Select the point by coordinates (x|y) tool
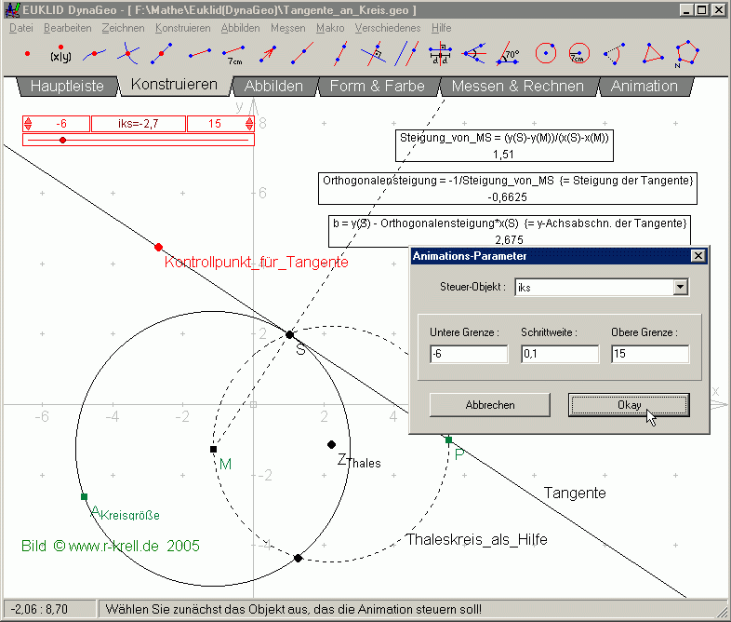The width and height of the screenshot is (731, 622). 60,54
